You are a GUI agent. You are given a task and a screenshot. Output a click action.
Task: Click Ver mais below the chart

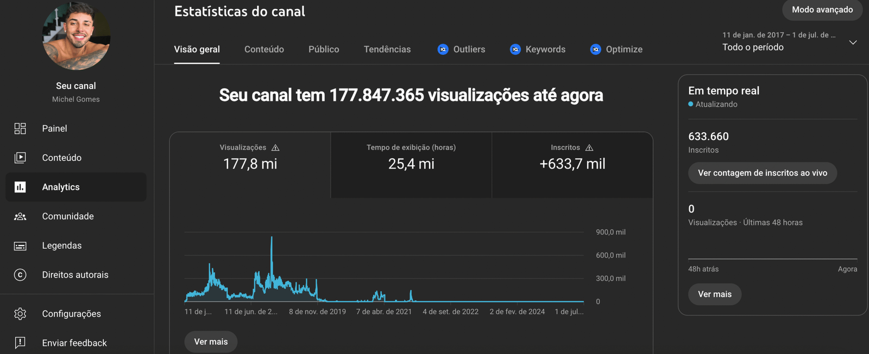pyautogui.click(x=211, y=342)
